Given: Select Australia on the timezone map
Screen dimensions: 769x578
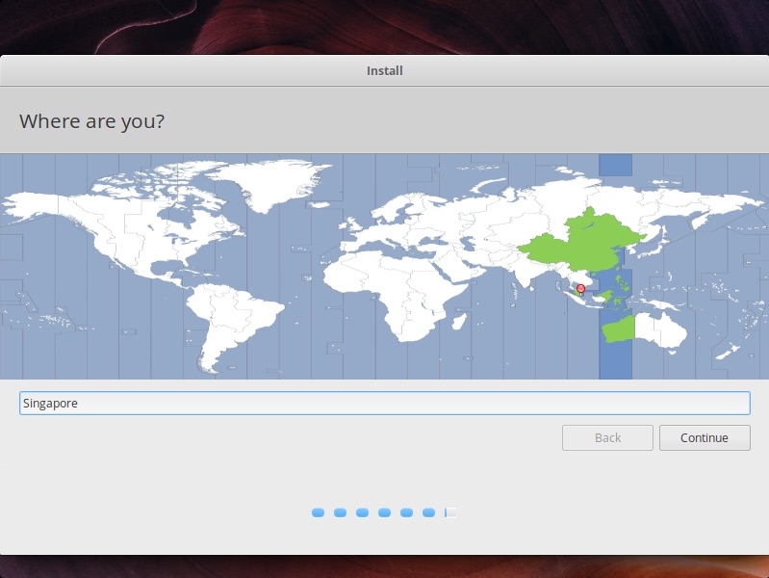Looking at the screenshot, I should [x=644, y=331].
